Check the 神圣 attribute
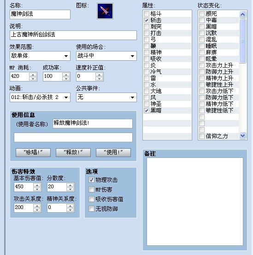Image resolution: width=253 pixels, height=255 pixels. pyautogui.click(x=147, y=104)
